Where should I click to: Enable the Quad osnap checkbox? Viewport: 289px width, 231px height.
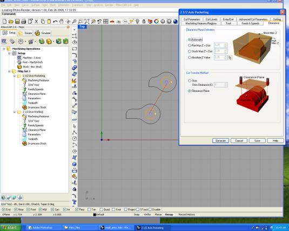point(101,209)
